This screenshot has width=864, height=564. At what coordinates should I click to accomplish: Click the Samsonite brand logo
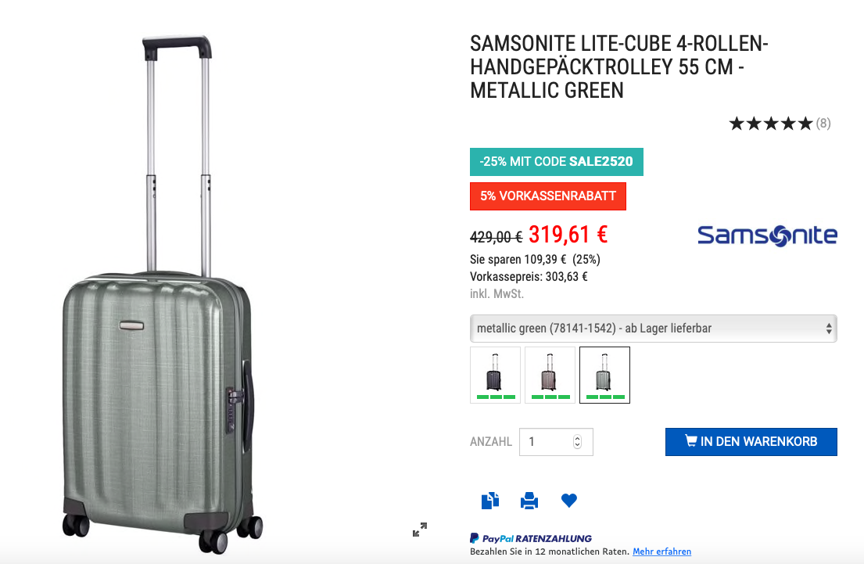(x=766, y=235)
